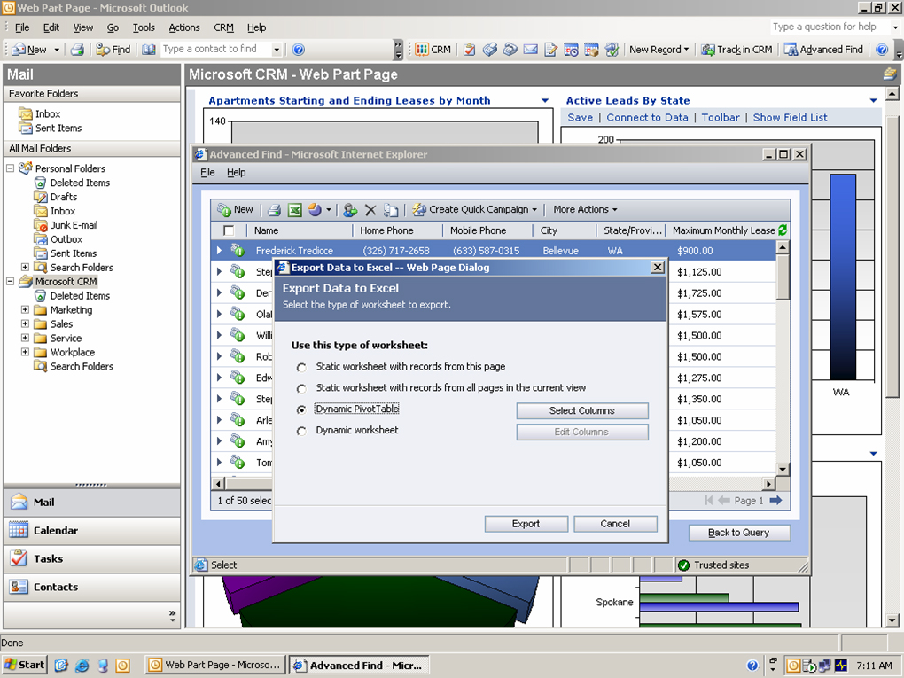This screenshot has width=904, height=678.
Task: Choose Static worksheet with records from this page
Action: click(x=302, y=367)
